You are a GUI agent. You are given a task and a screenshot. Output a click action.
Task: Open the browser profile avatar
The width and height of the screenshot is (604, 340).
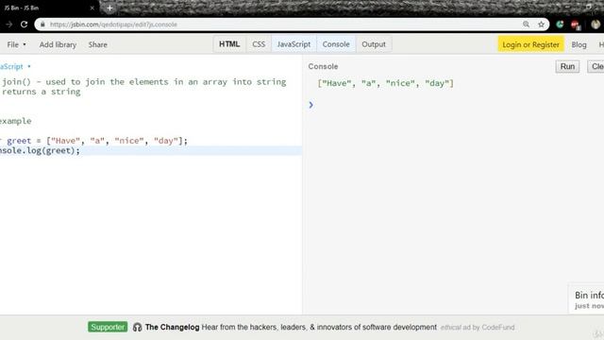click(596, 25)
